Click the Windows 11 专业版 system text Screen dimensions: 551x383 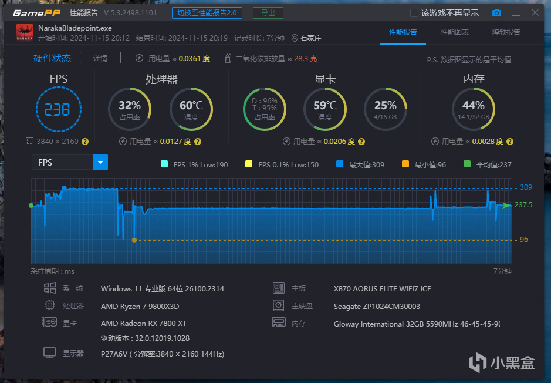(x=163, y=289)
